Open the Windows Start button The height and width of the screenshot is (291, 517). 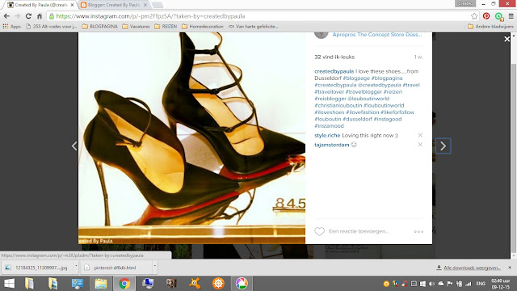click(x=9, y=284)
